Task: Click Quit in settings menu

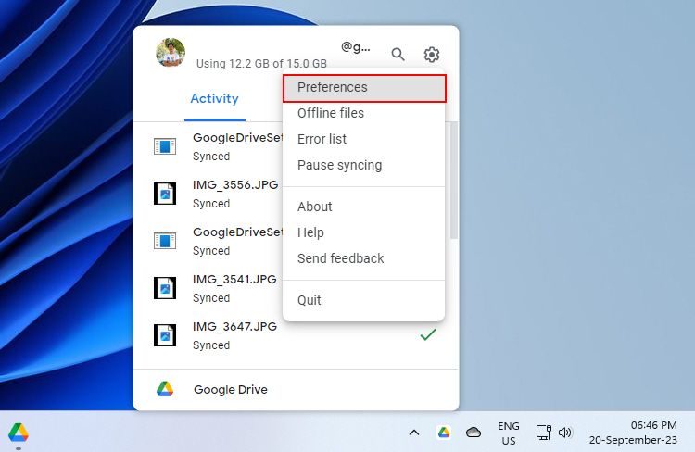Action: 310,300
